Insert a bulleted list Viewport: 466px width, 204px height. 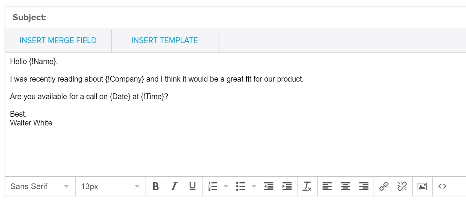[240, 186]
